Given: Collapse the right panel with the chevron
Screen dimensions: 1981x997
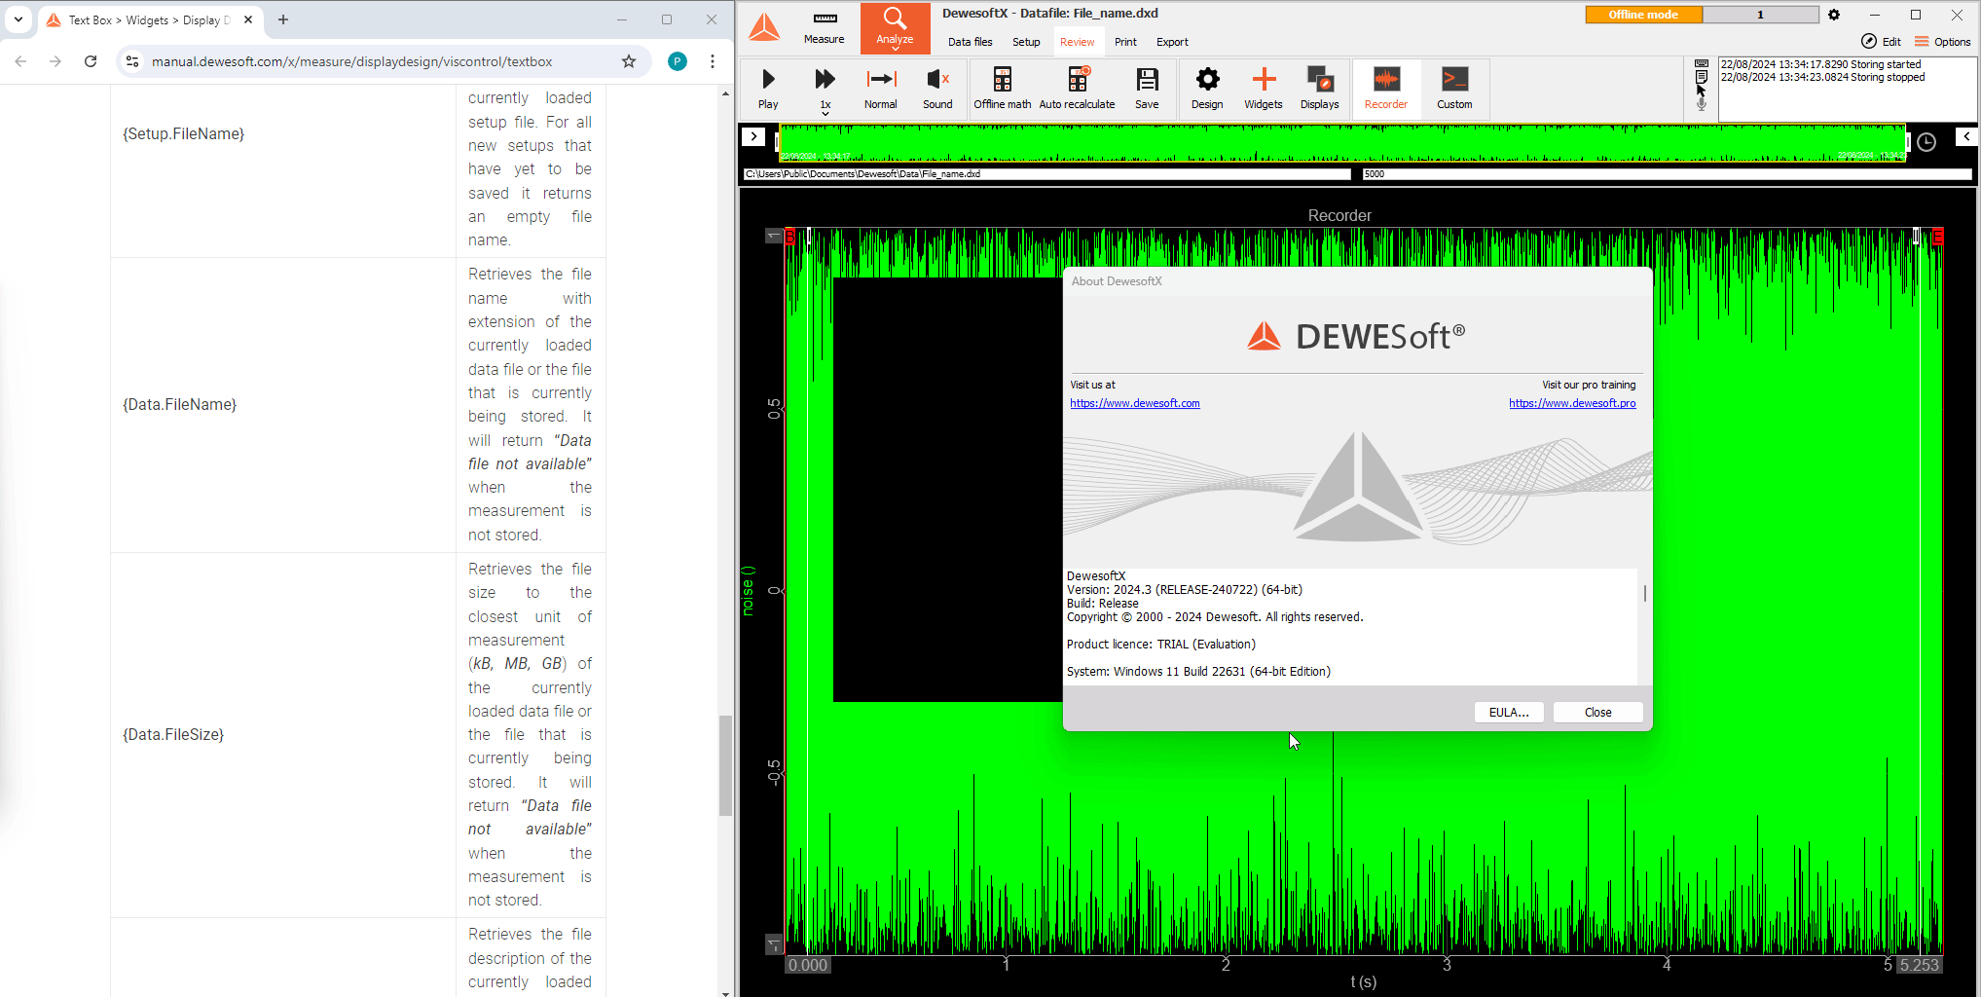Looking at the screenshot, I should 1966,136.
